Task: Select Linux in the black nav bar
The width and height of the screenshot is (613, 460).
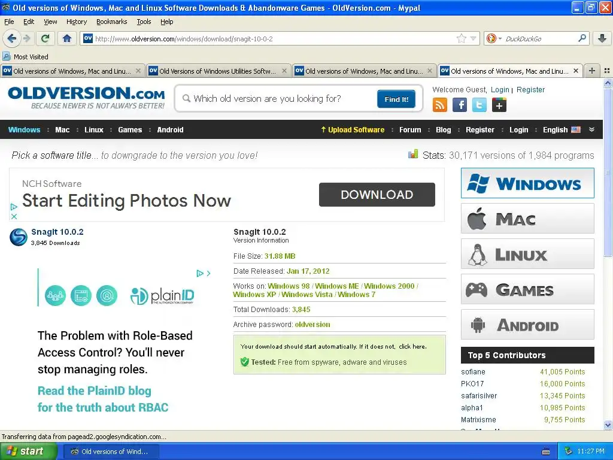Action: (x=94, y=129)
